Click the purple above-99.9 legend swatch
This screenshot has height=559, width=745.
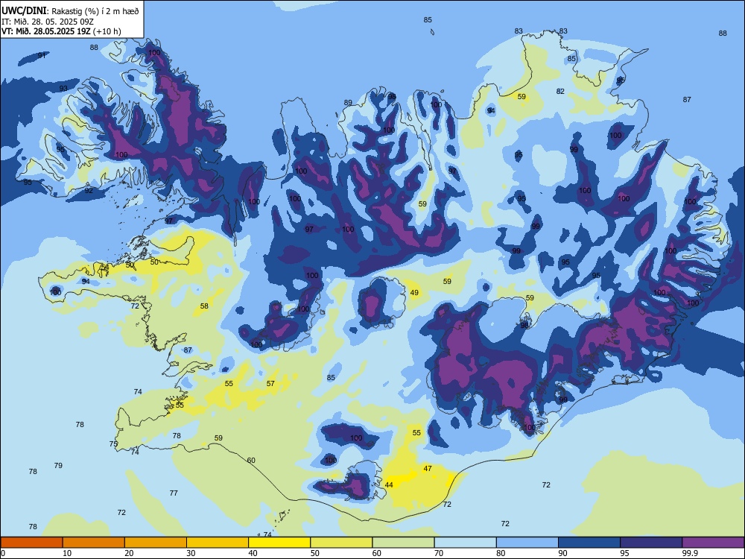coord(713,543)
